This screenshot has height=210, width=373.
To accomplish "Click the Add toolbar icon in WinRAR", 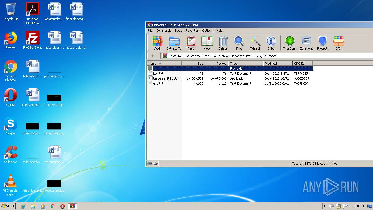I will 157,43.
